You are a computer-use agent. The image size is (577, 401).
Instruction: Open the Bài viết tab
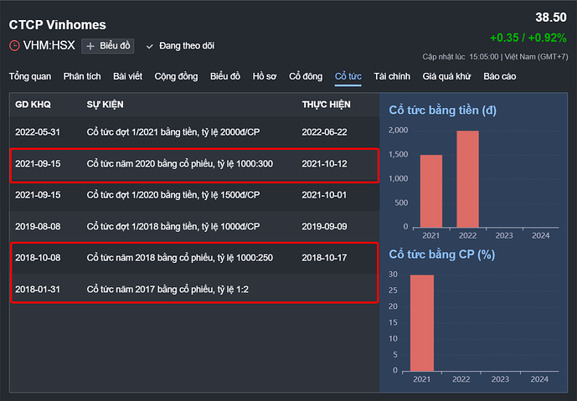pyautogui.click(x=127, y=76)
